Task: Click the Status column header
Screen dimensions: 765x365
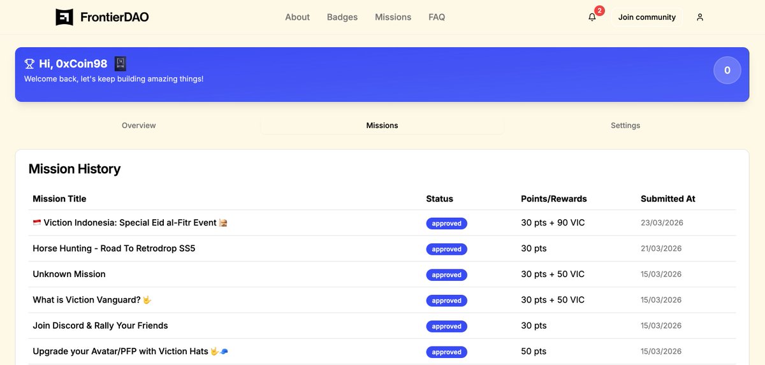Action: tap(440, 199)
